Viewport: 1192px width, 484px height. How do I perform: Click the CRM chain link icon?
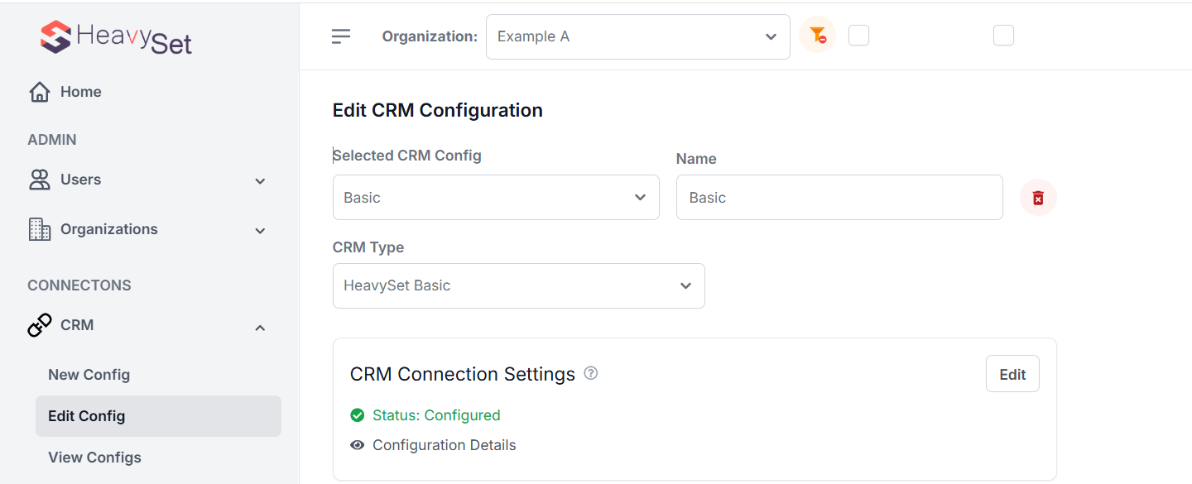coord(39,325)
